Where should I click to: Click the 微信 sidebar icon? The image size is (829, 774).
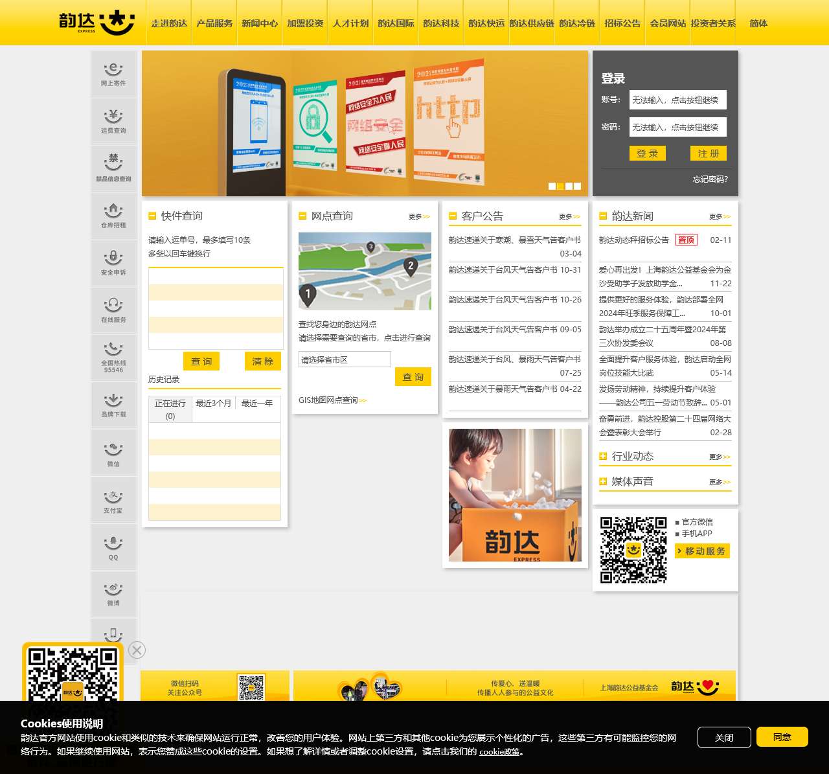click(x=113, y=452)
